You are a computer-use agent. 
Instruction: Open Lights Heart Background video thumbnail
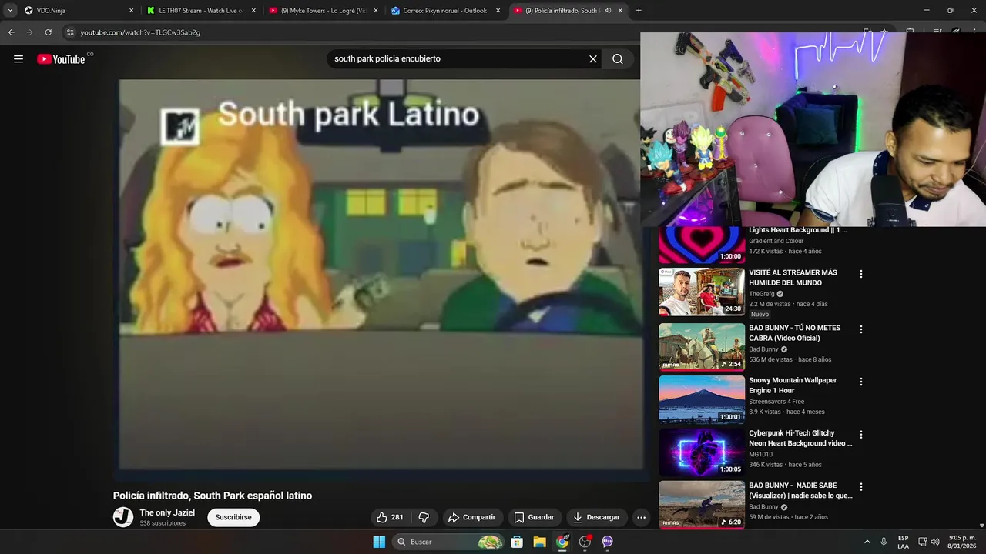pyautogui.click(x=702, y=245)
